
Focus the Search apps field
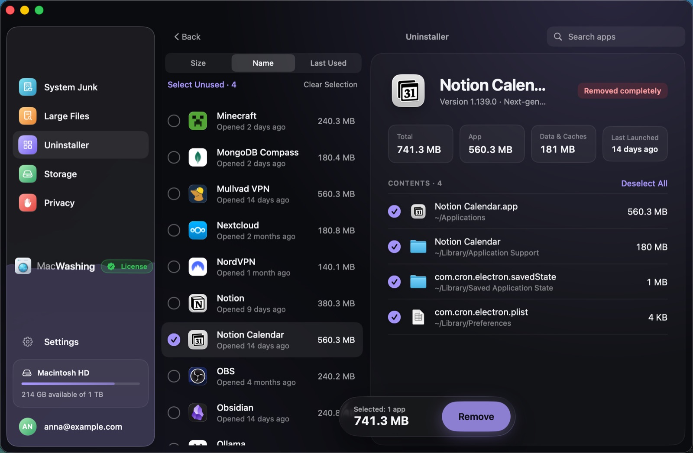(615, 37)
